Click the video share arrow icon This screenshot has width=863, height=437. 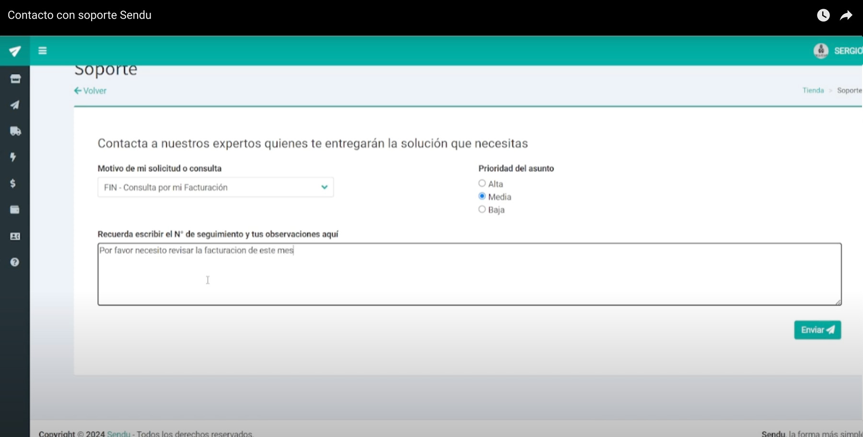pos(846,15)
